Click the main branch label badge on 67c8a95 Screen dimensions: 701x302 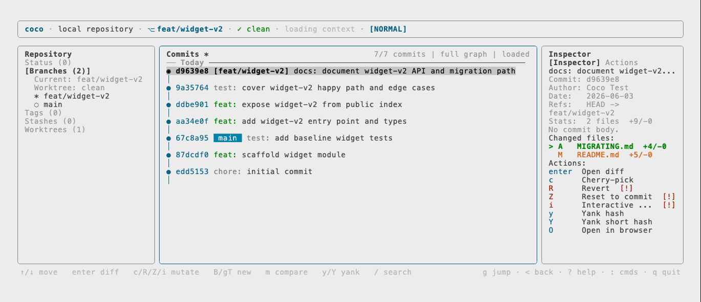click(x=227, y=138)
